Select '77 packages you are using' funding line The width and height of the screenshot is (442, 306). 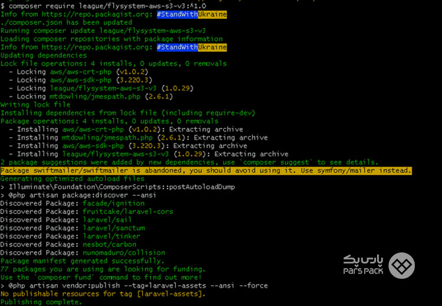[x=103, y=269]
